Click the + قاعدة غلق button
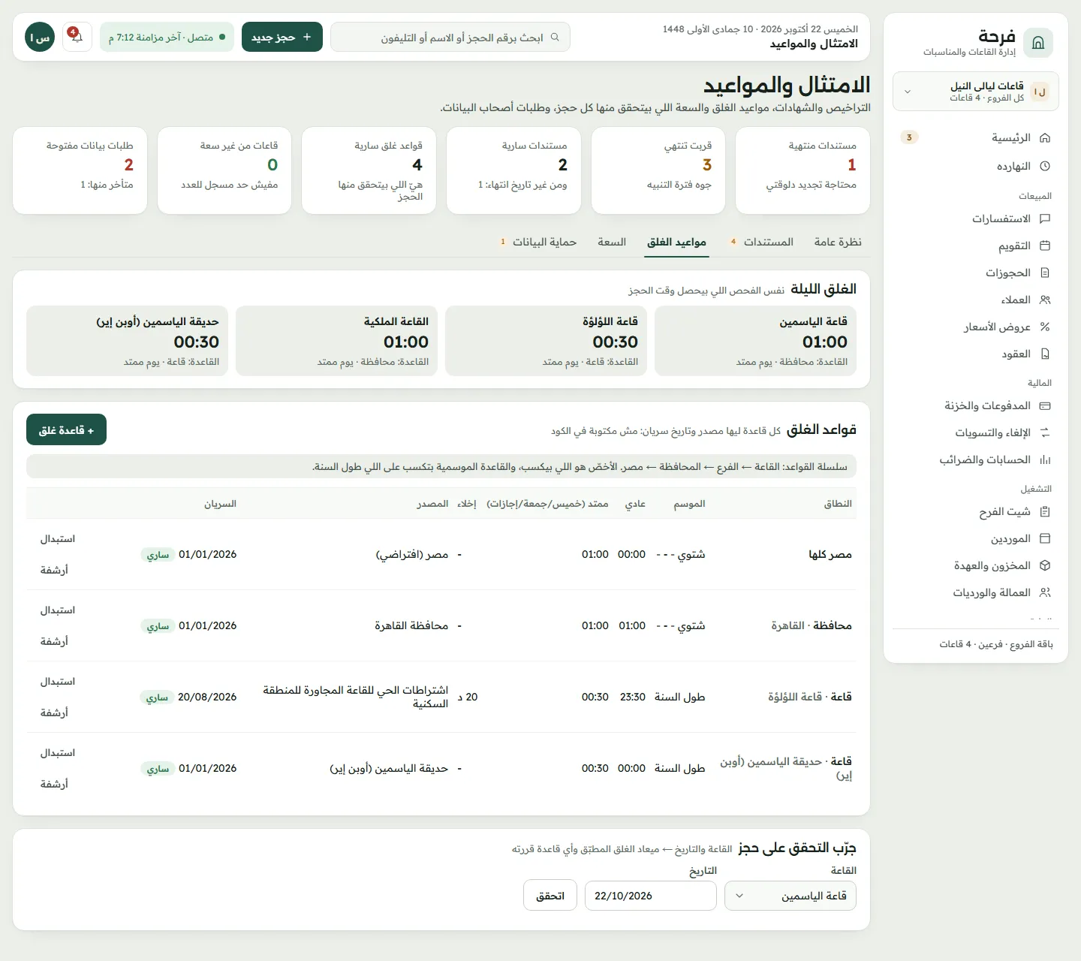The height and width of the screenshot is (961, 1081). 66,430
